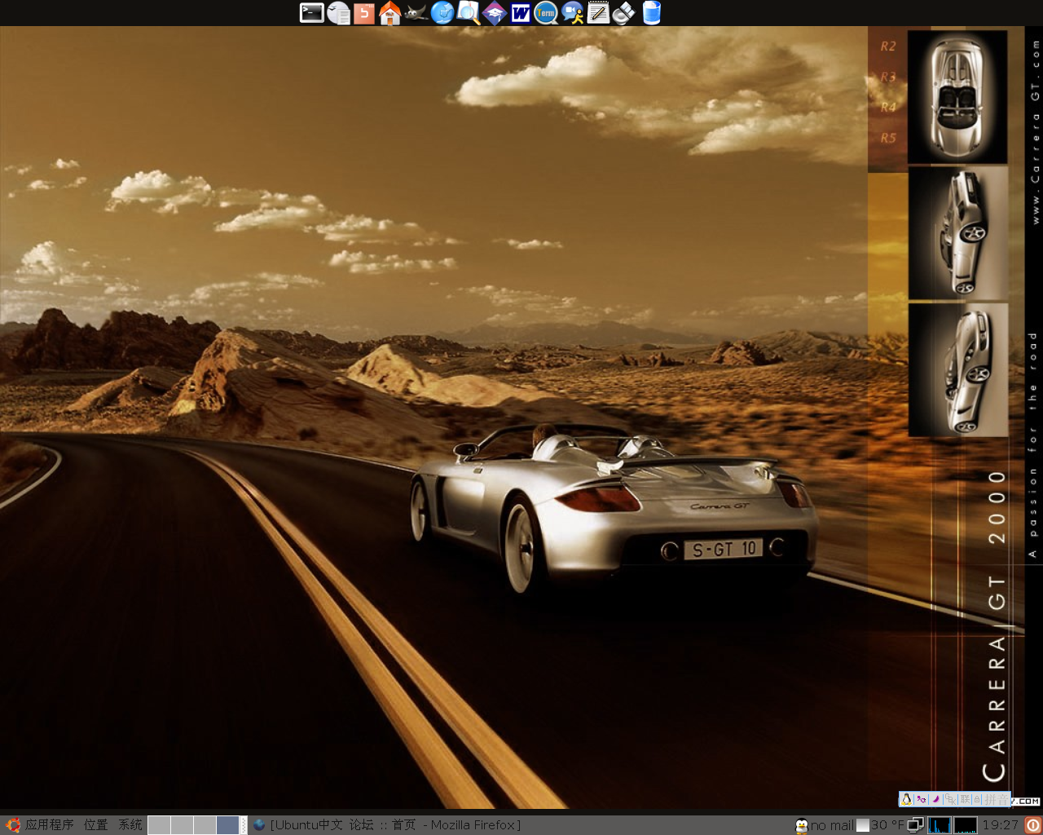
Task: Toggle GBK charset in input bar
Action: click(x=950, y=799)
